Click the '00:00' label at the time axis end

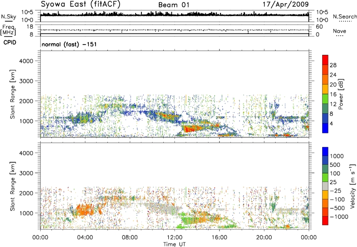(309, 238)
